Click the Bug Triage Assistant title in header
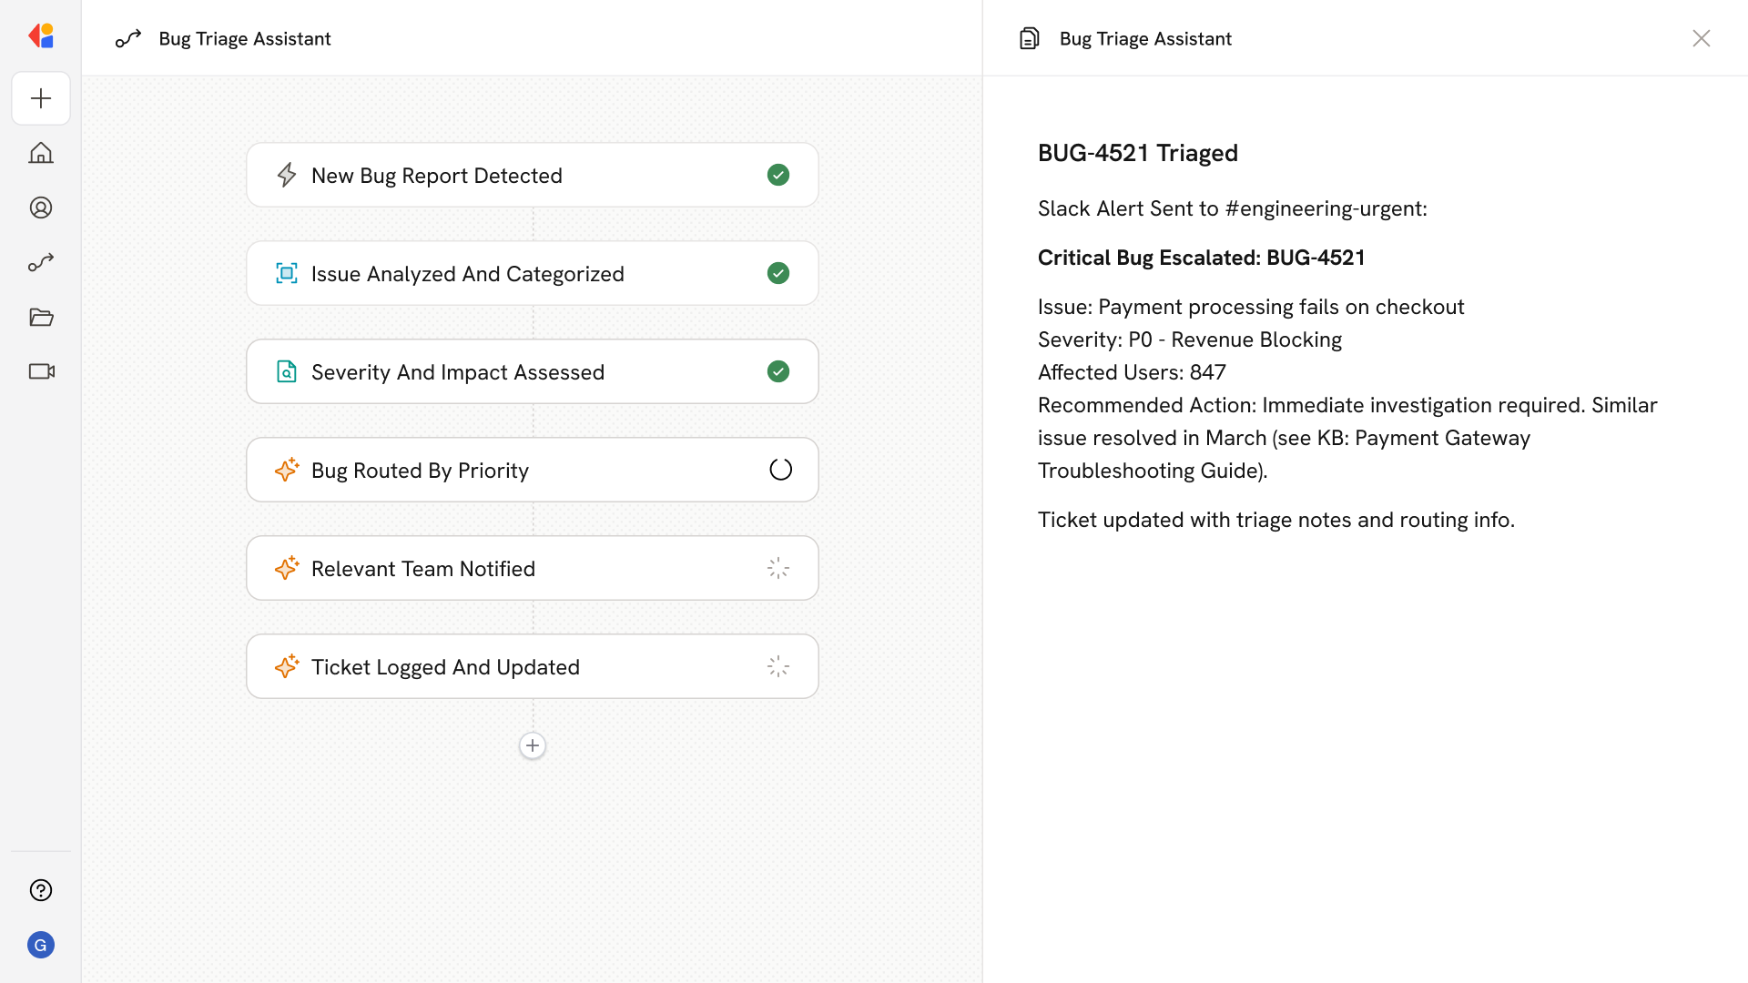The height and width of the screenshot is (983, 1748). click(x=244, y=38)
